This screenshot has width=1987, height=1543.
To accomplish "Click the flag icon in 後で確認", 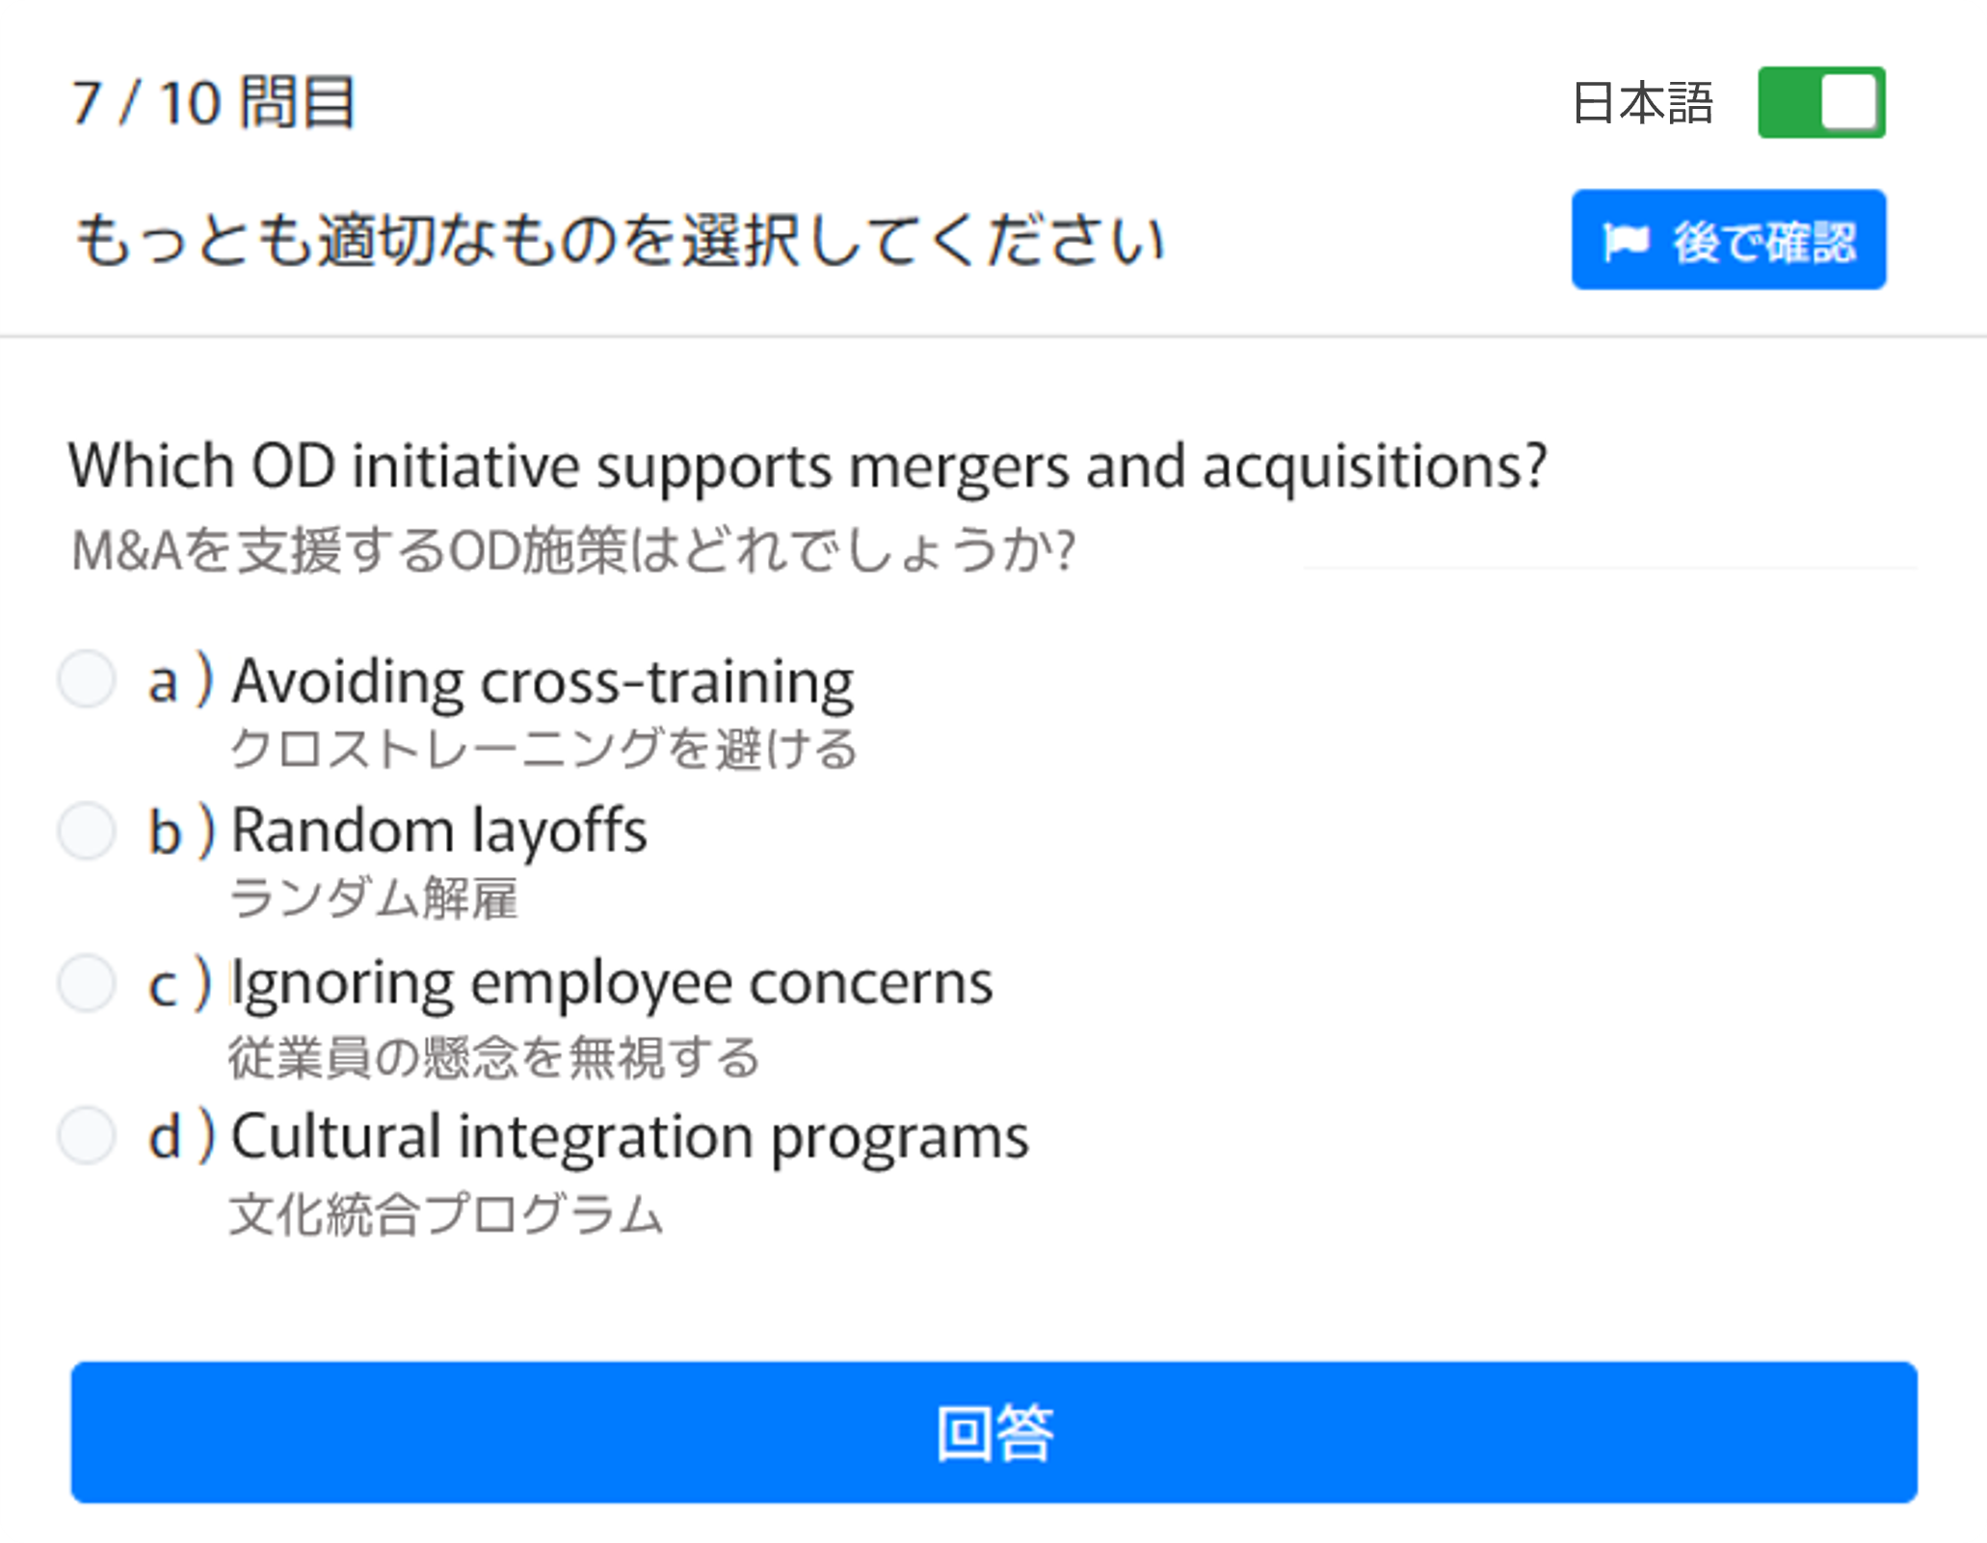I will (1626, 241).
